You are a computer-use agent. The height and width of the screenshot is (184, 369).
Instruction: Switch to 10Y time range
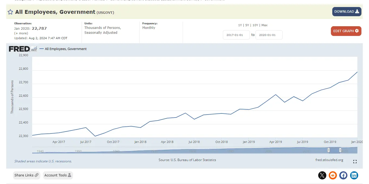pos(255,25)
